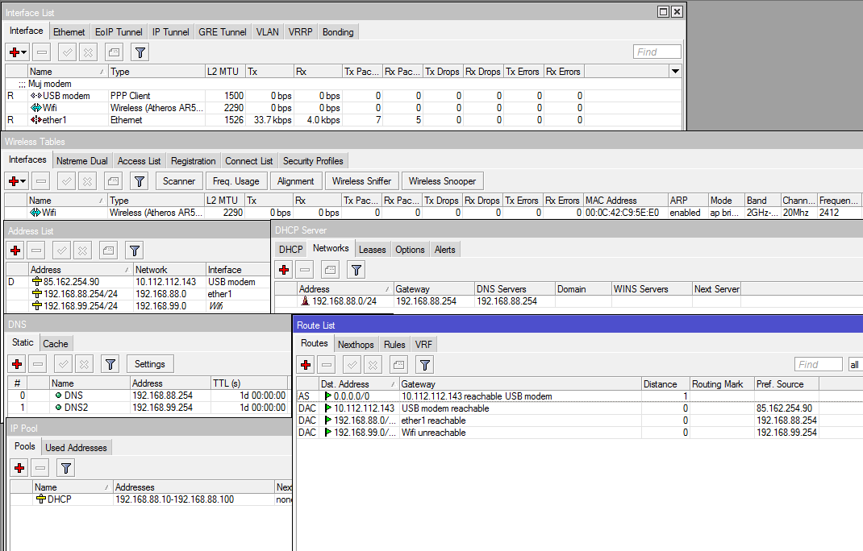This screenshot has width=863, height=551.
Task: Open the Alignment tool
Action: (295, 181)
